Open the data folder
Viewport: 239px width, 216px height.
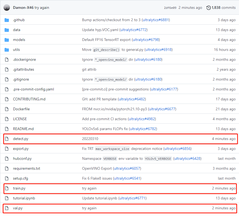[x=17, y=30]
